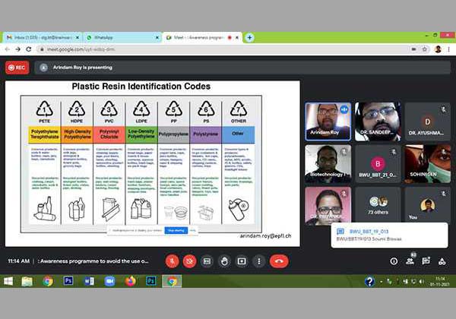This screenshot has width=456, height=319.
Task: Show the participants list panel
Action: 410,261
